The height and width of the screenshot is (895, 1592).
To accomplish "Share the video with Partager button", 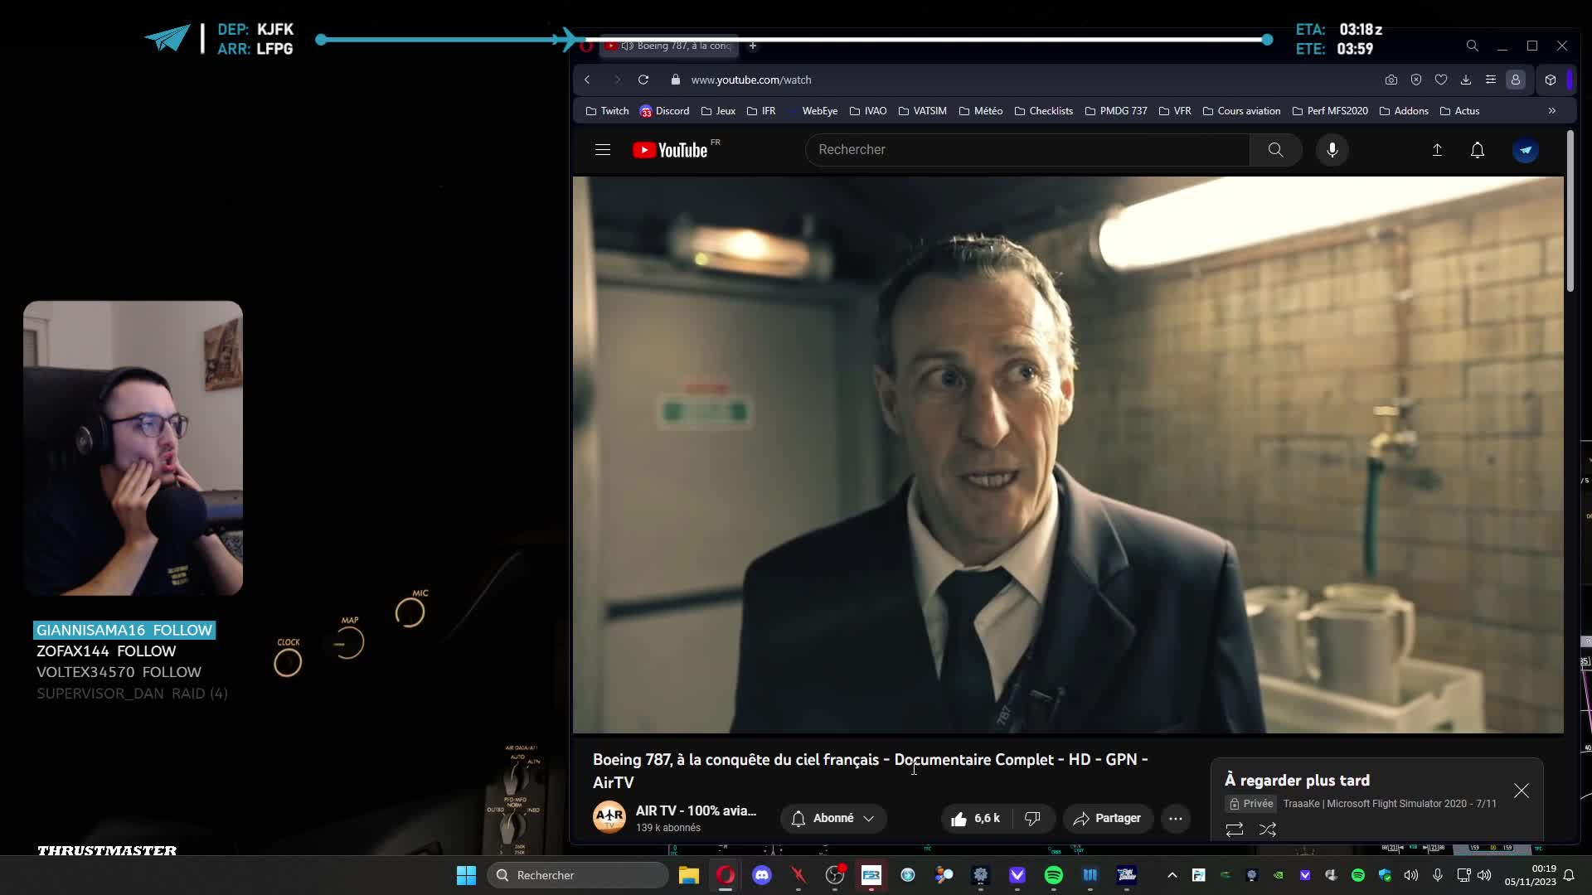I will click(x=1108, y=819).
